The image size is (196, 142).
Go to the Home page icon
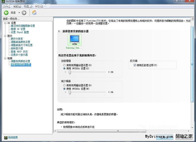click(x=34, y=12)
